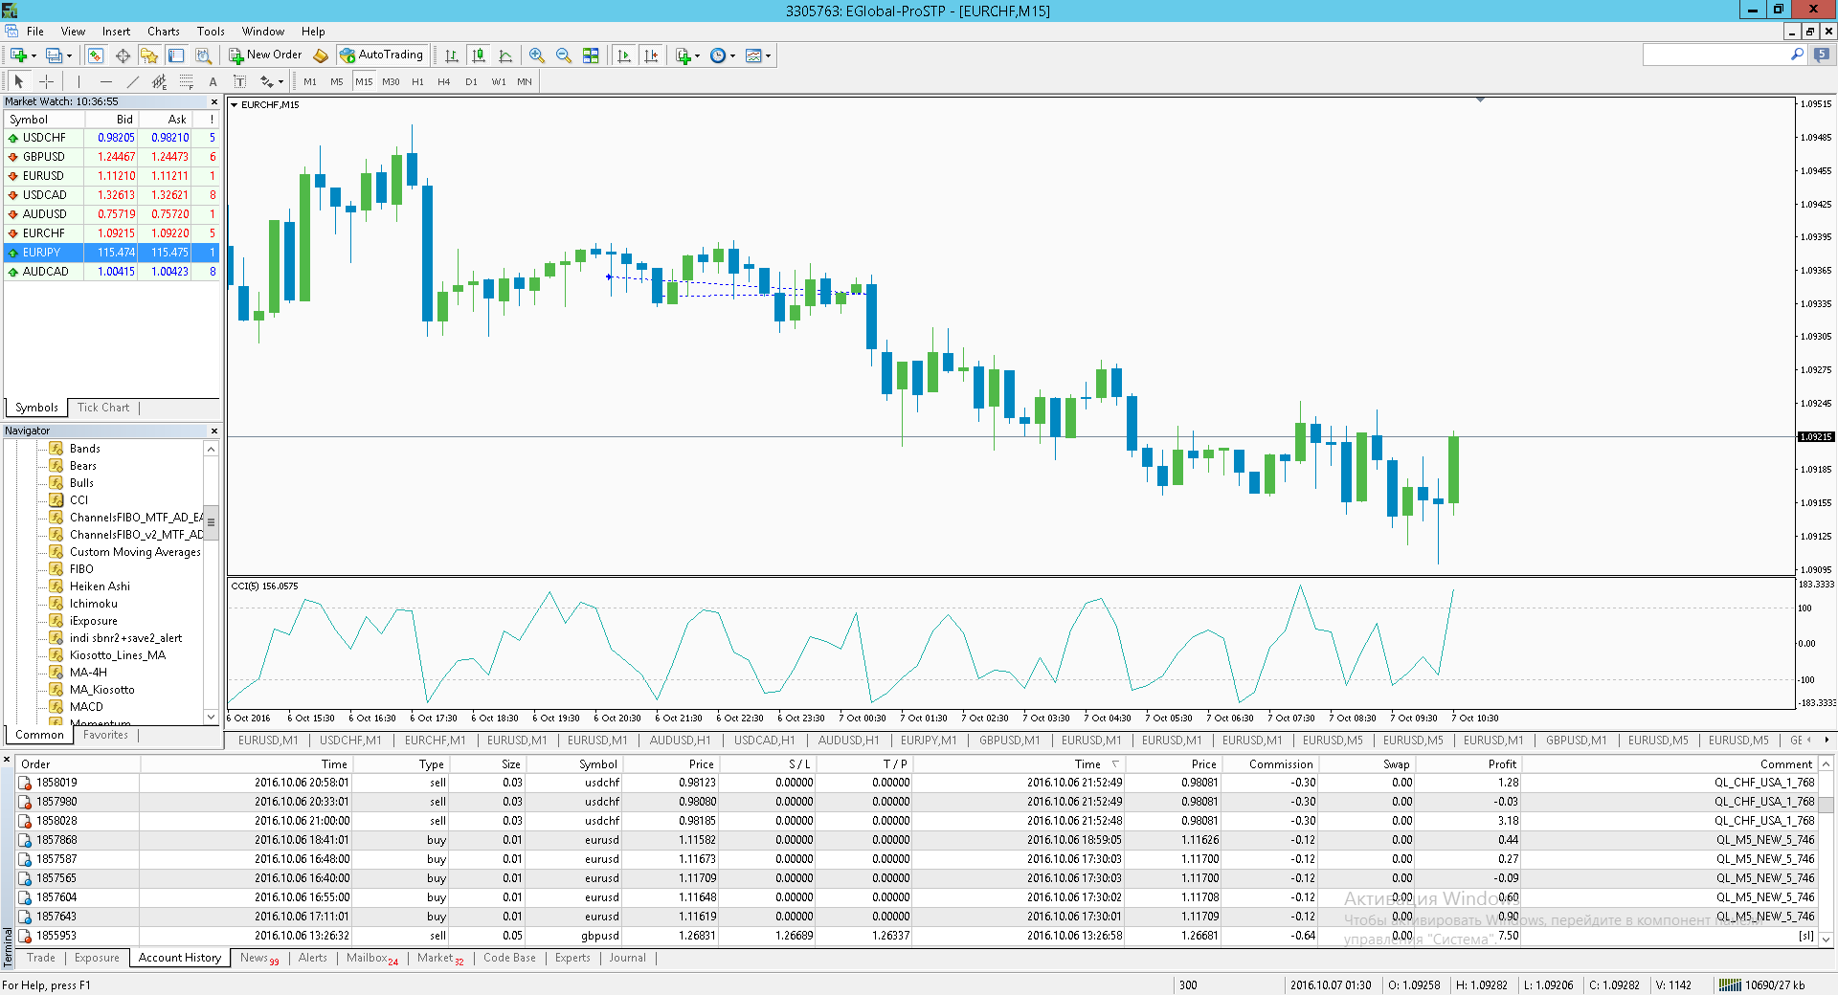Open the chart templates dropdown arrow
This screenshot has width=1838, height=995.
(x=769, y=55)
